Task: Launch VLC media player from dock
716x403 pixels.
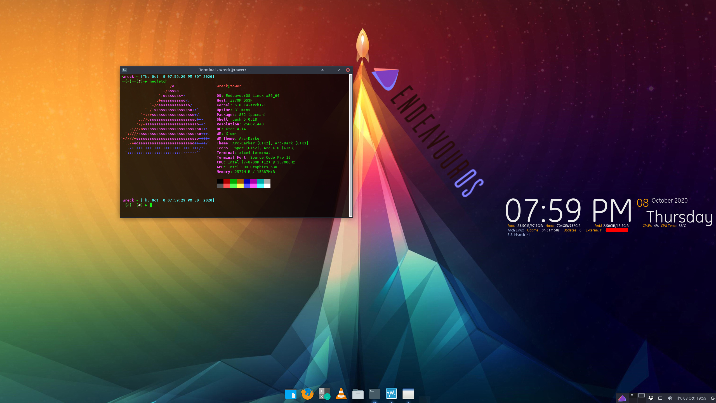Action: point(341,394)
